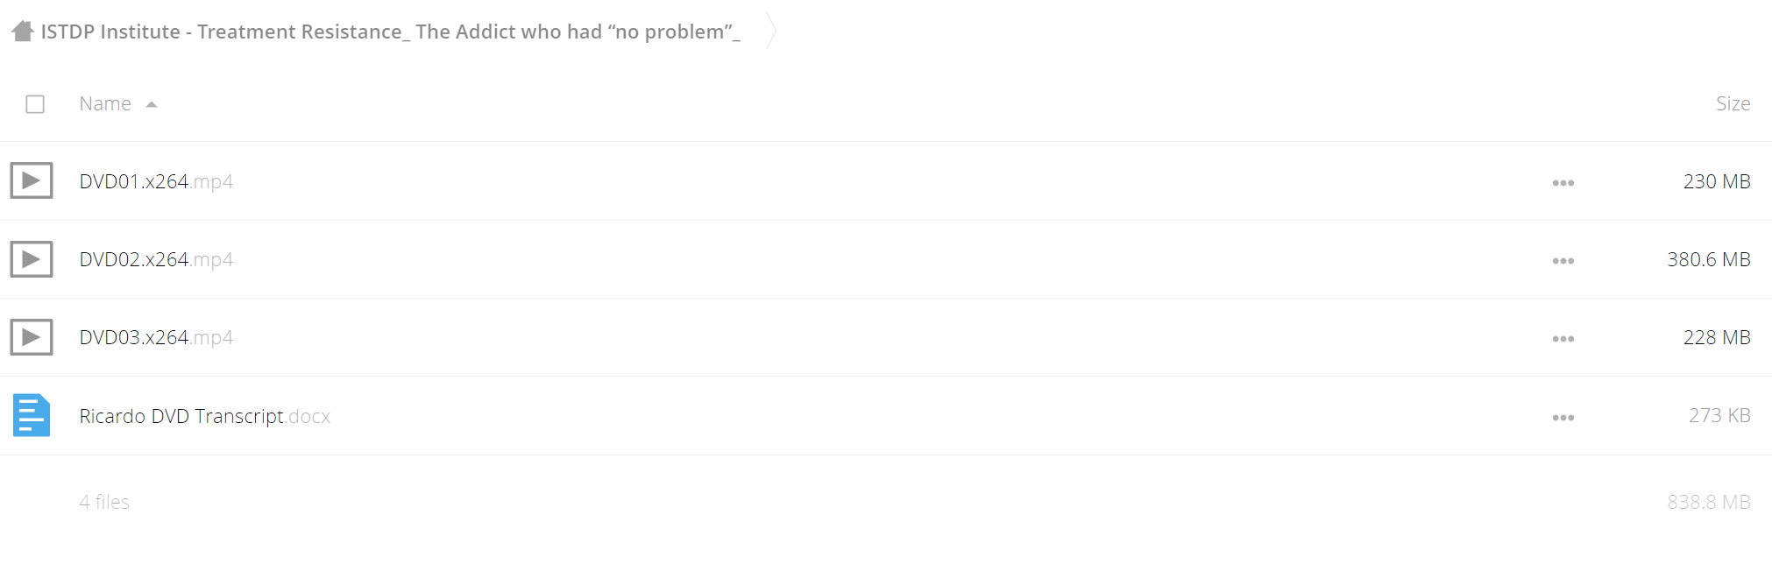Open the Ricardo DVD Transcript.docx file name
Viewport: 1772px width, 564px height.
pos(204,416)
